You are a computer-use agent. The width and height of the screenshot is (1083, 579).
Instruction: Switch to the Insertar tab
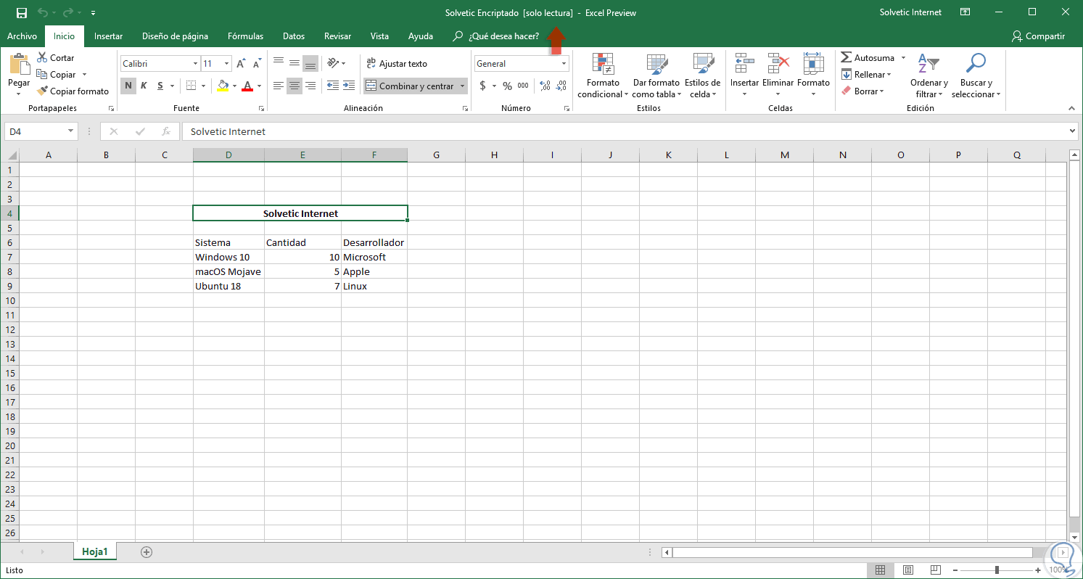click(x=108, y=36)
